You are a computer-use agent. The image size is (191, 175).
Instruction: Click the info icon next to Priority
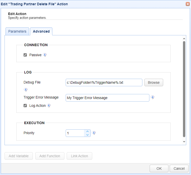94,133
